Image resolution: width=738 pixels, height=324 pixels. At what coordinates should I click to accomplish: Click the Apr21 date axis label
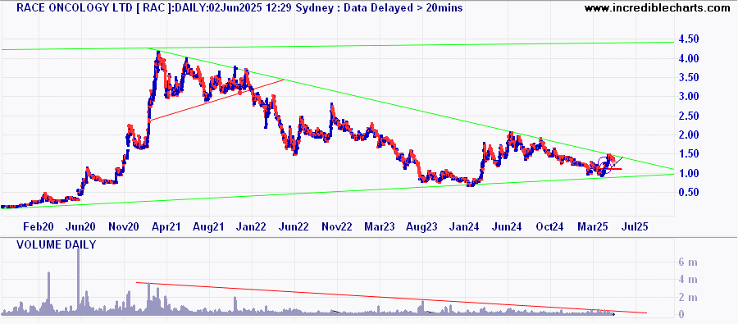(167, 226)
